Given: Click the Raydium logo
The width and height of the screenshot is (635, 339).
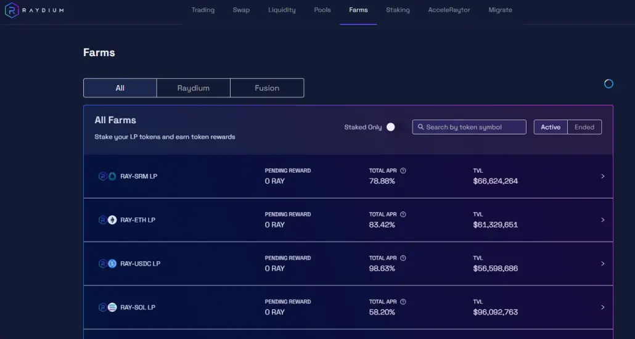Looking at the screenshot, I should click(x=34, y=10).
